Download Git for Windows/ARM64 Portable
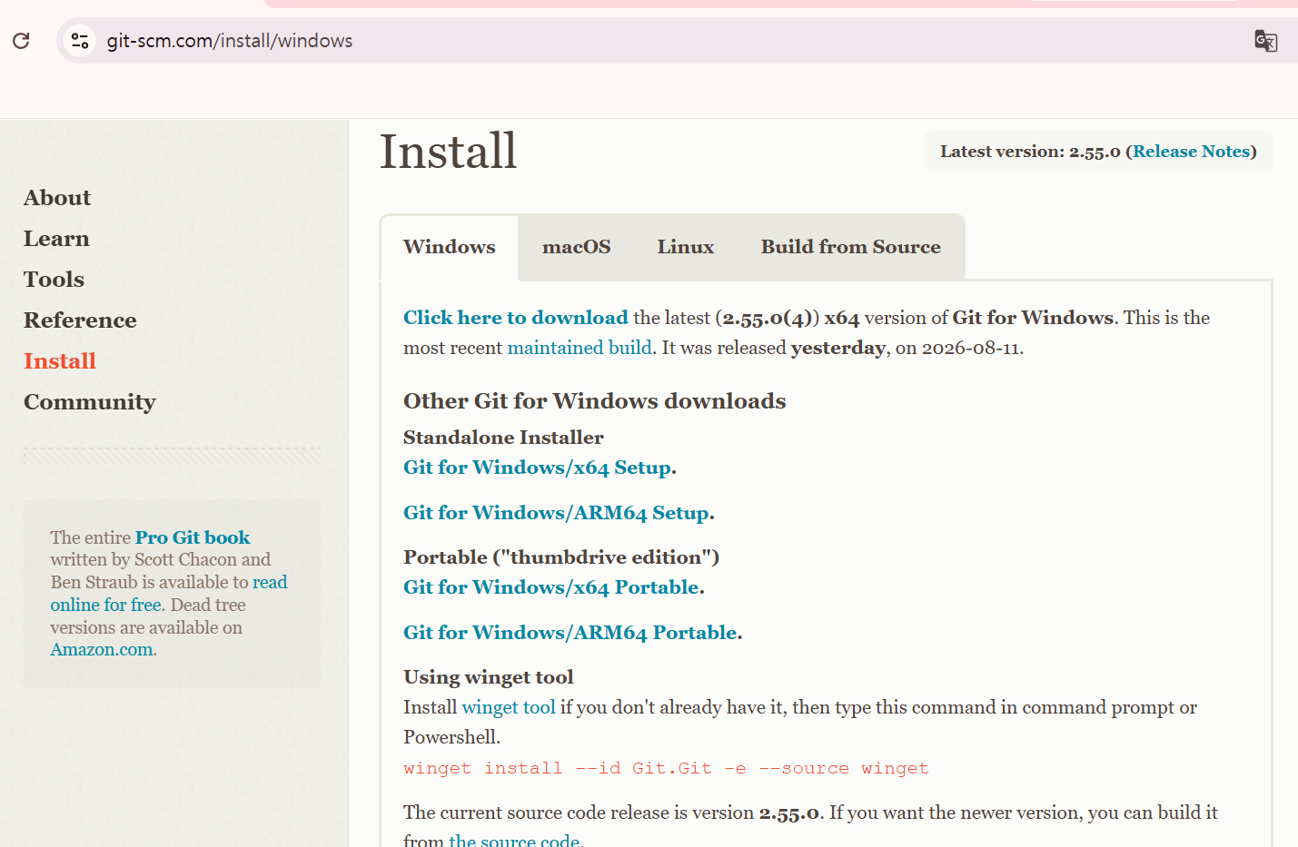Image resolution: width=1298 pixels, height=847 pixels. (x=570, y=633)
